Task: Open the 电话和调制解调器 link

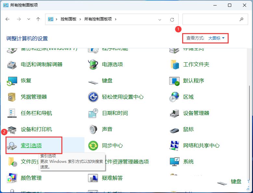Action: click(x=42, y=65)
